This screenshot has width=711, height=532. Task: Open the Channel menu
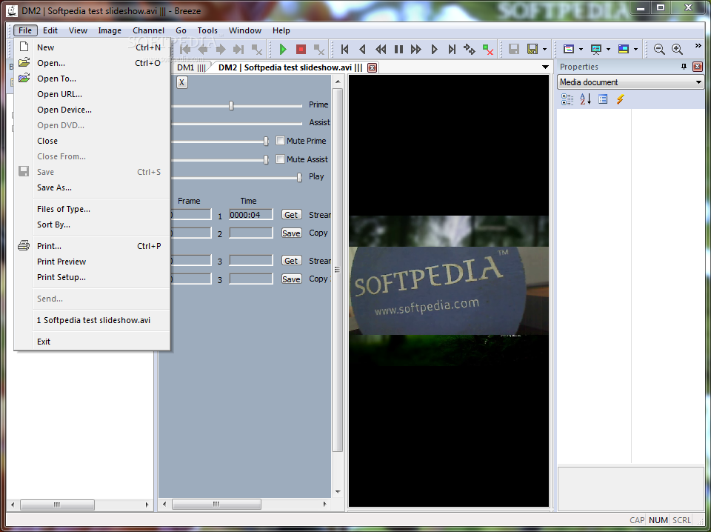[148, 30]
